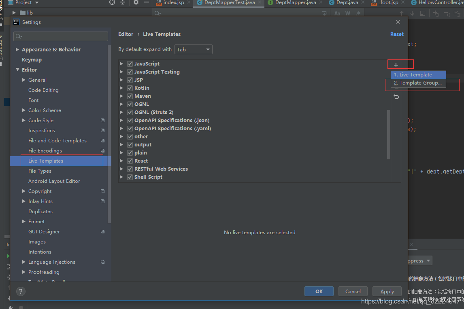Choose Template Group from add menu
The height and width of the screenshot is (309, 464).
click(x=418, y=83)
